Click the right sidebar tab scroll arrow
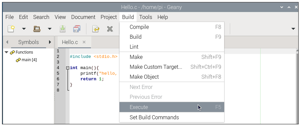Image resolution: width=300 pixels, height=126 pixels. [50, 42]
